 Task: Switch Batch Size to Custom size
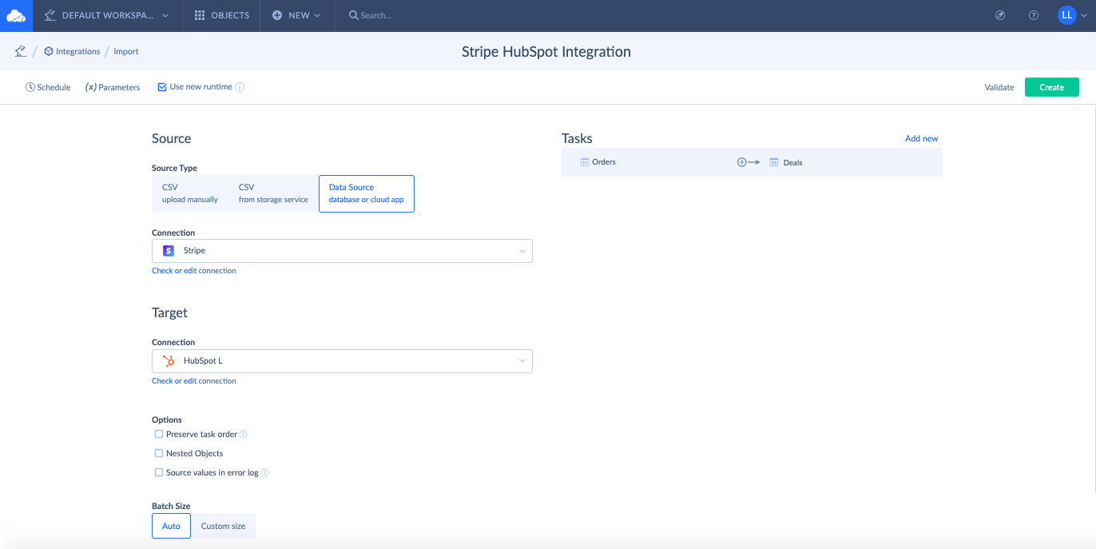223,525
